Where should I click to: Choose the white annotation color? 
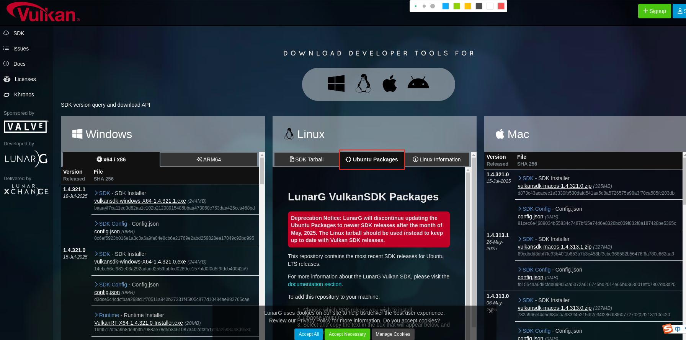tap(490, 6)
